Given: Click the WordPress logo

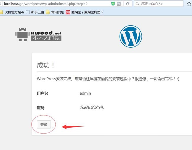Looking at the screenshot, I should click(131, 36).
